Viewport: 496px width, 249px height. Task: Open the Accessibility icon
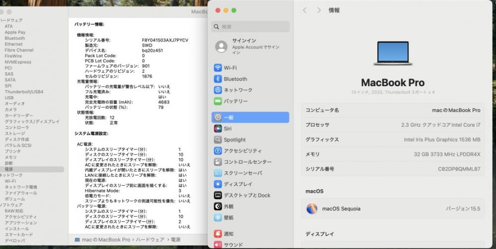click(218, 151)
